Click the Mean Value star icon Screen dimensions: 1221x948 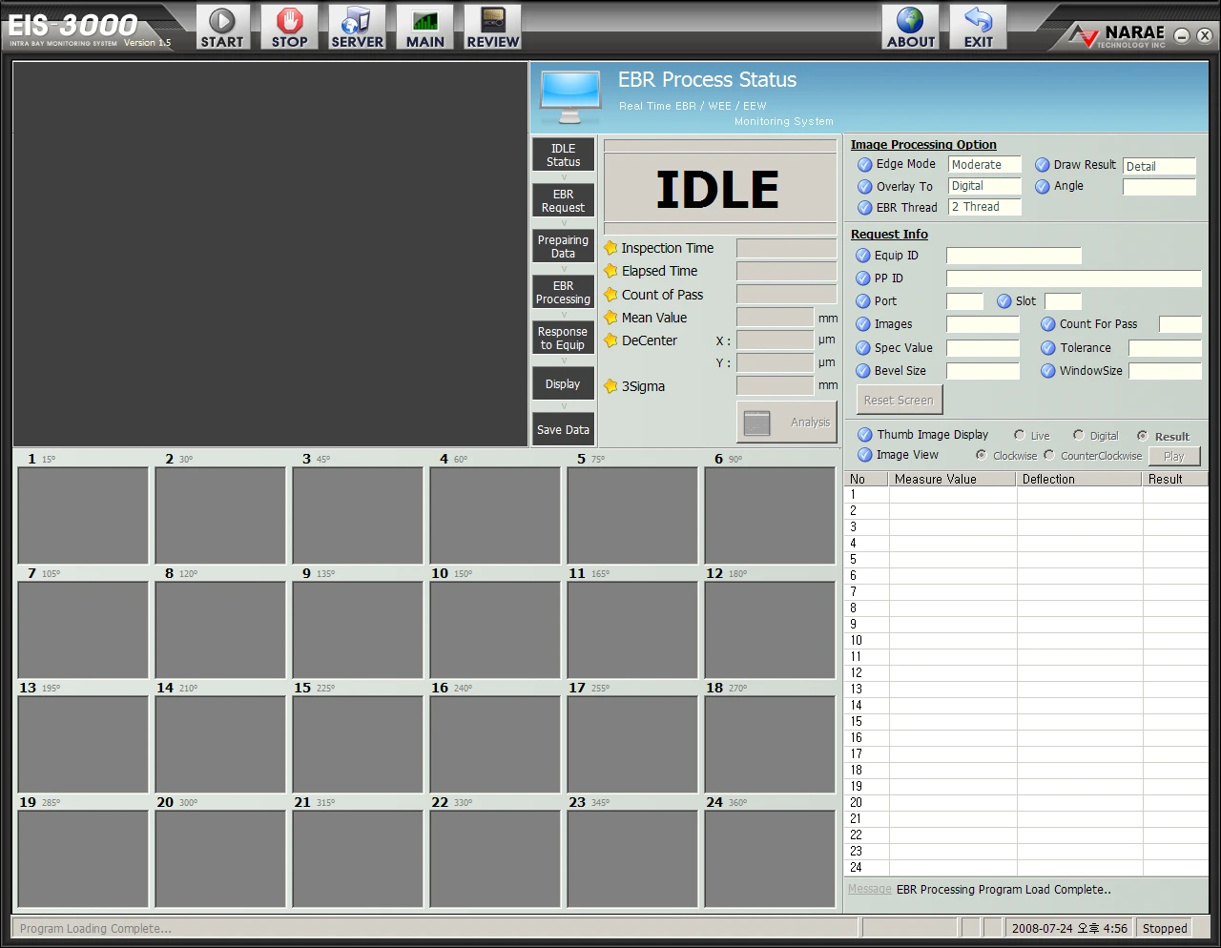[610, 318]
